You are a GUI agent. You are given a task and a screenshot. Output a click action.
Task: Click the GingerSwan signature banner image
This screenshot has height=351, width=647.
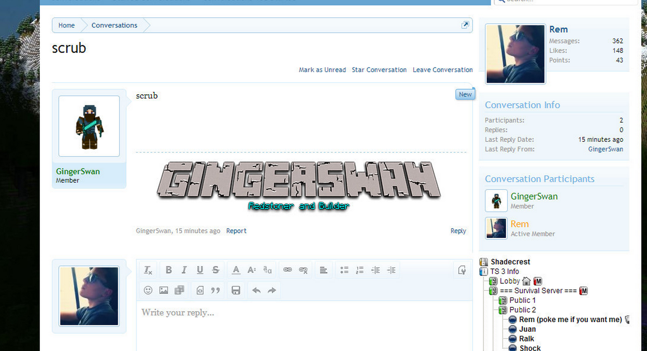click(299, 186)
